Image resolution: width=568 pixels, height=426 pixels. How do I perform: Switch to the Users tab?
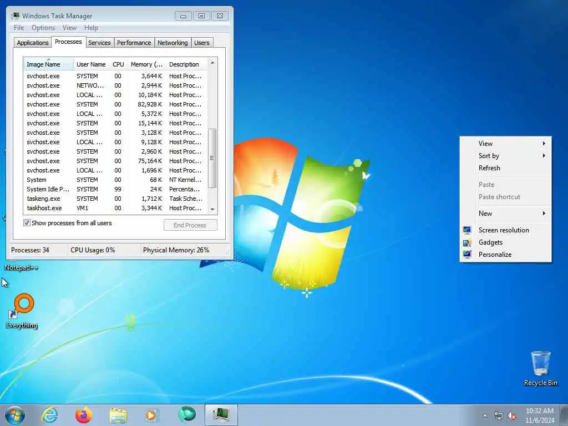click(202, 43)
